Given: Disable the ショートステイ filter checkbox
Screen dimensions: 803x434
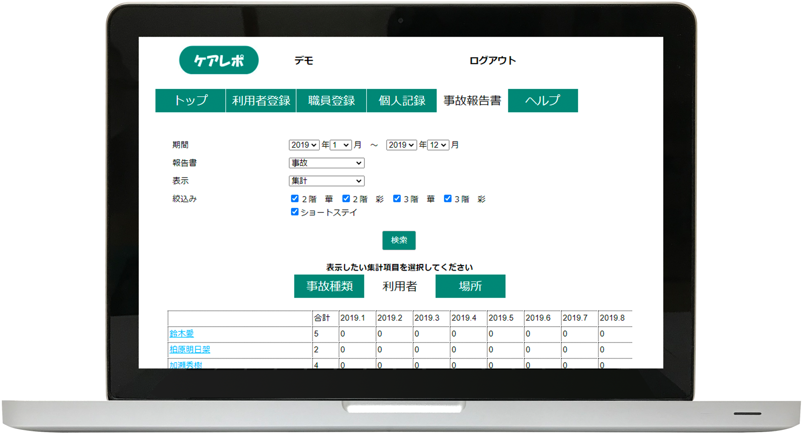Looking at the screenshot, I should click(295, 212).
